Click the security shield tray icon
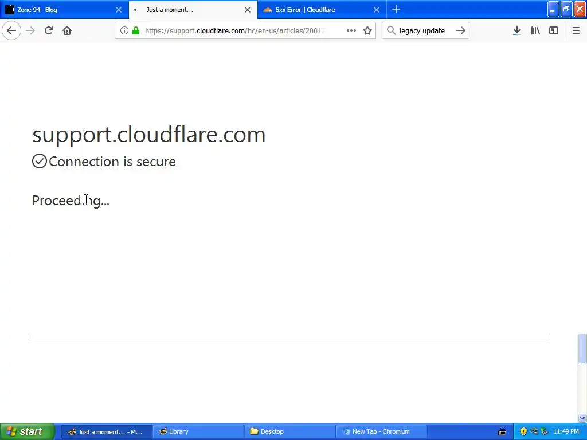 523,431
